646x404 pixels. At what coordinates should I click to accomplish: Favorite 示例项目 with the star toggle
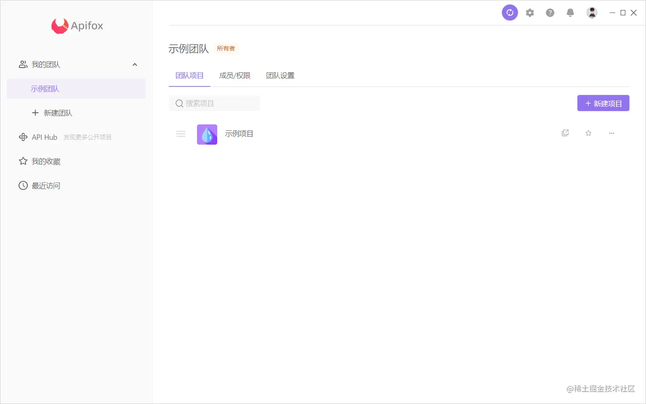point(588,133)
